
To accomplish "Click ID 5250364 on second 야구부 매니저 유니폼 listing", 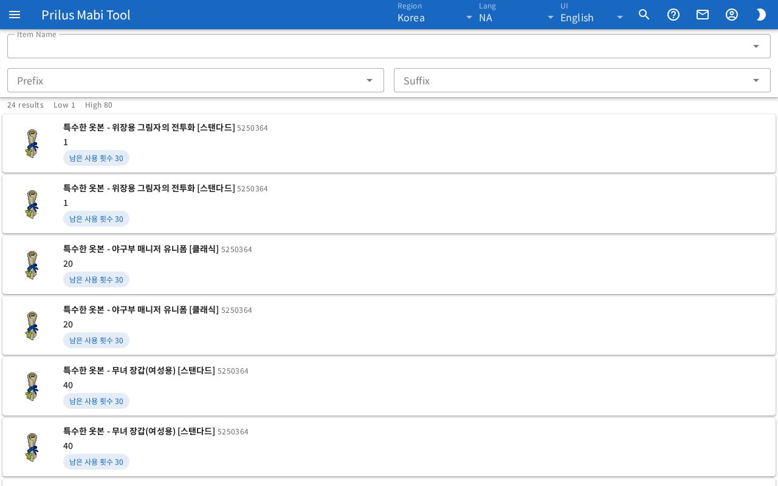I will point(236,310).
